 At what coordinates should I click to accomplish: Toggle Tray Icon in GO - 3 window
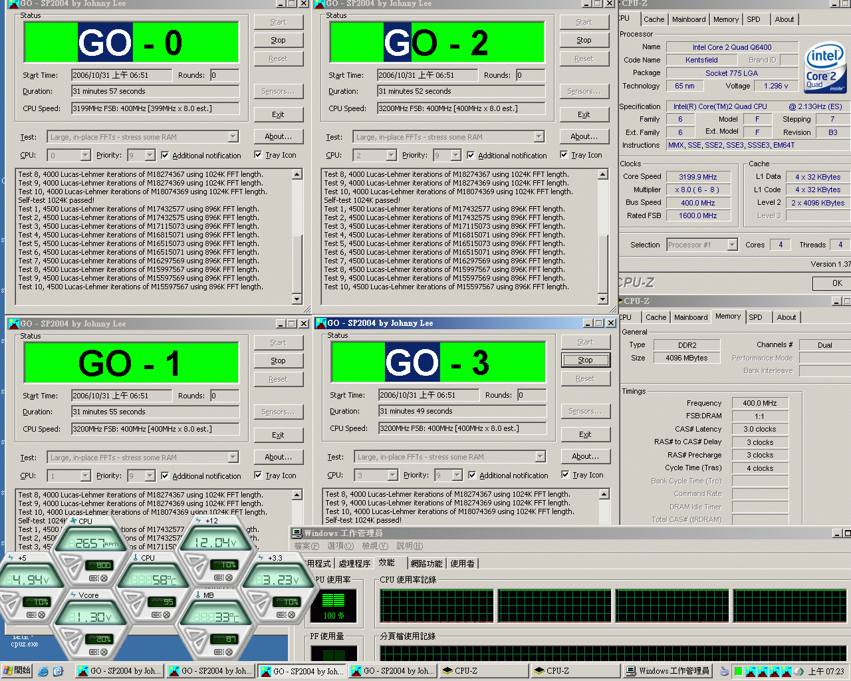565,474
